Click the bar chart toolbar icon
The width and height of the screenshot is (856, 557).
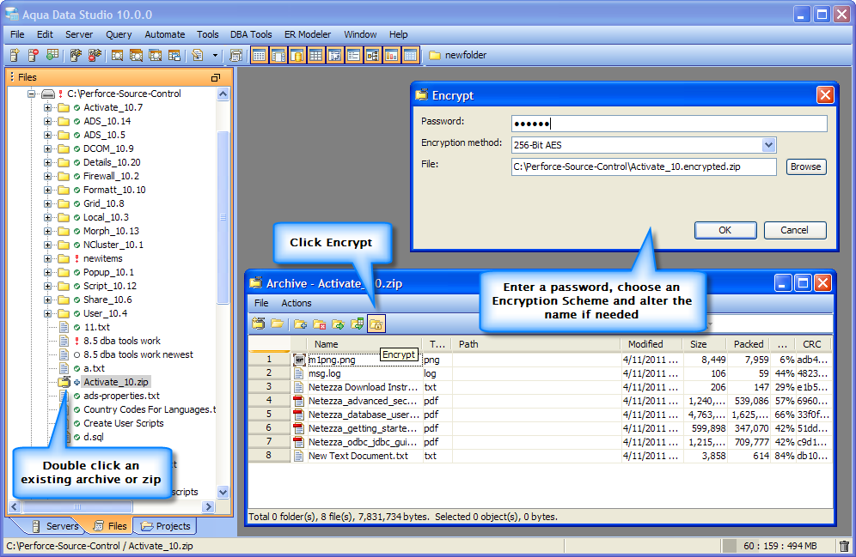[391, 55]
